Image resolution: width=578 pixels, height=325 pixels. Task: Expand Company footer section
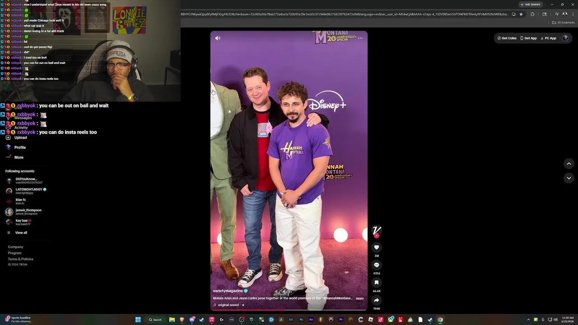click(15, 247)
